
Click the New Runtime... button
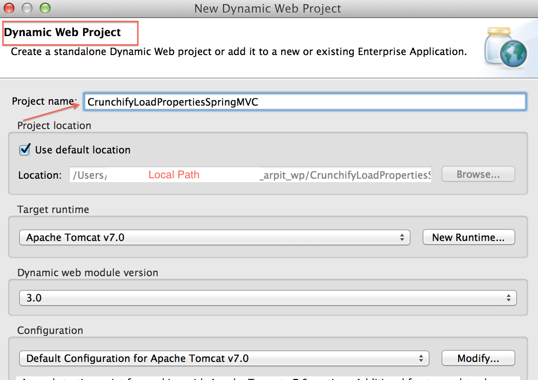pos(468,237)
